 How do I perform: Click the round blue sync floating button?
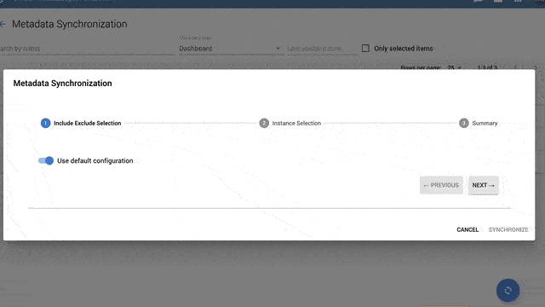coord(508,290)
